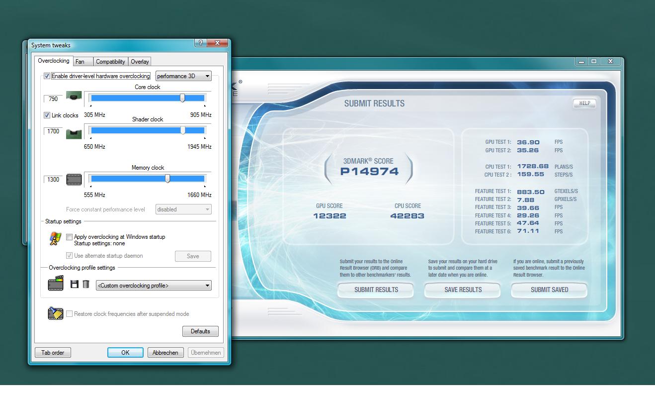The image size is (655, 398).
Task: Delete the overclocking profile with trash icon
Action: point(86,284)
